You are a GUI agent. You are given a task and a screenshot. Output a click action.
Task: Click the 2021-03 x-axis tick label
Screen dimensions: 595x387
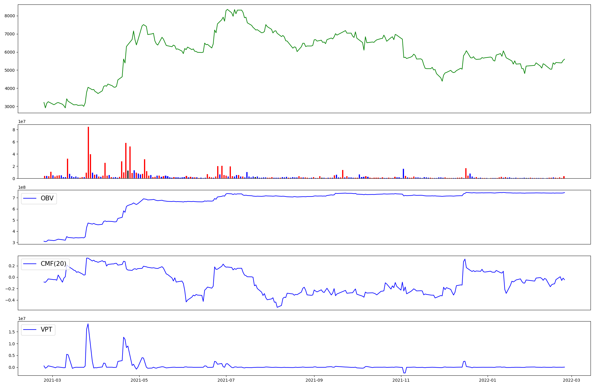[52, 380]
